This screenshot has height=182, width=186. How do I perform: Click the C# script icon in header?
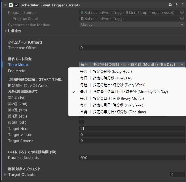11,5
